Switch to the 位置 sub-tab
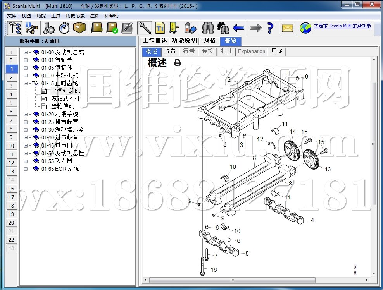This screenshot has width=383, height=290. (x=170, y=51)
